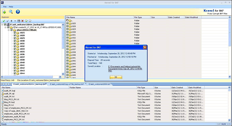Click the audit_PK.sql file icon
Viewport: 232px width, 126px height.
pyautogui.click(x=3, y=93)
